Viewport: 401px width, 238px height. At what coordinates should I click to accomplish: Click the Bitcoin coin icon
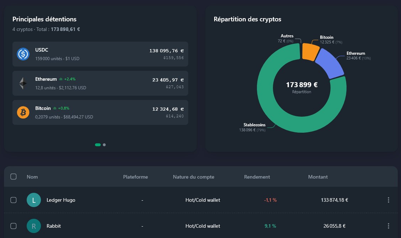(x=23, y=112)
